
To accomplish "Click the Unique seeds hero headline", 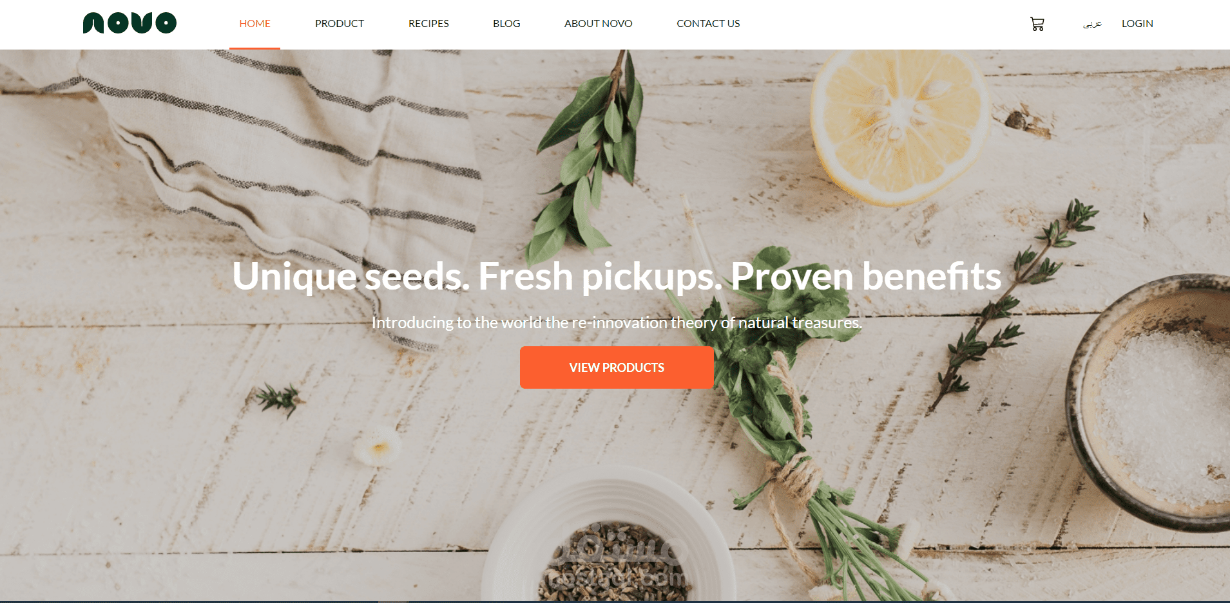I will click(x=617, y=276).
